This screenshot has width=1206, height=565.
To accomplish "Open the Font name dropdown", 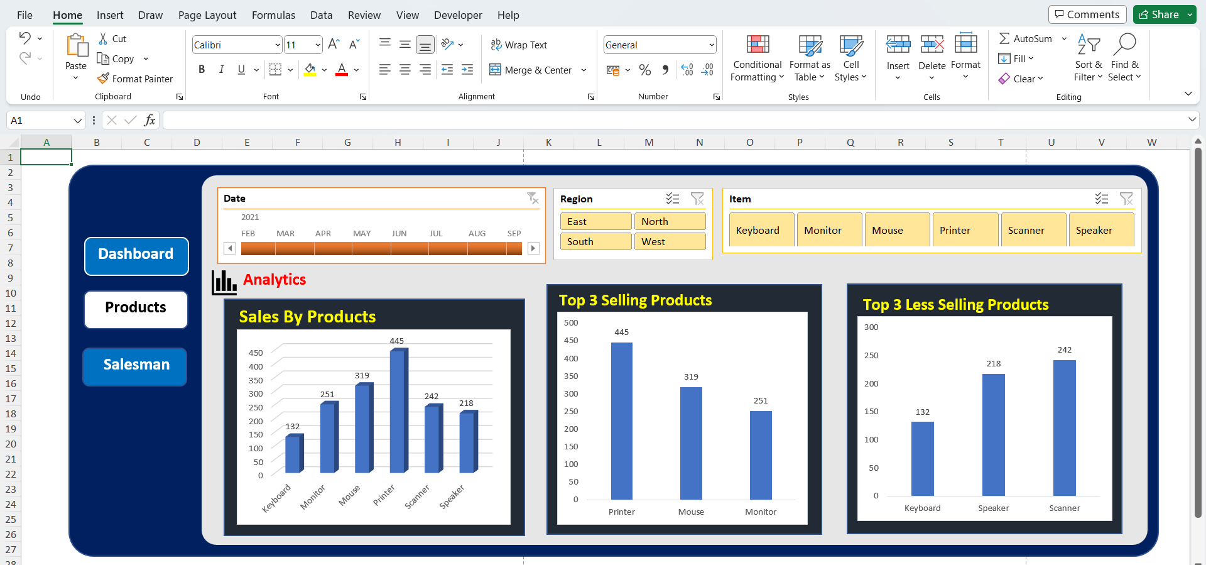I will tap(278, 45).
